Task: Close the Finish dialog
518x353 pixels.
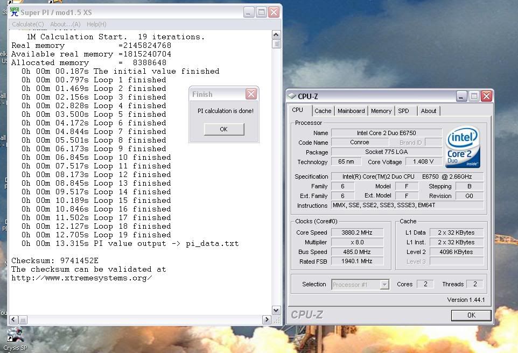Action: tap(251, 94)
